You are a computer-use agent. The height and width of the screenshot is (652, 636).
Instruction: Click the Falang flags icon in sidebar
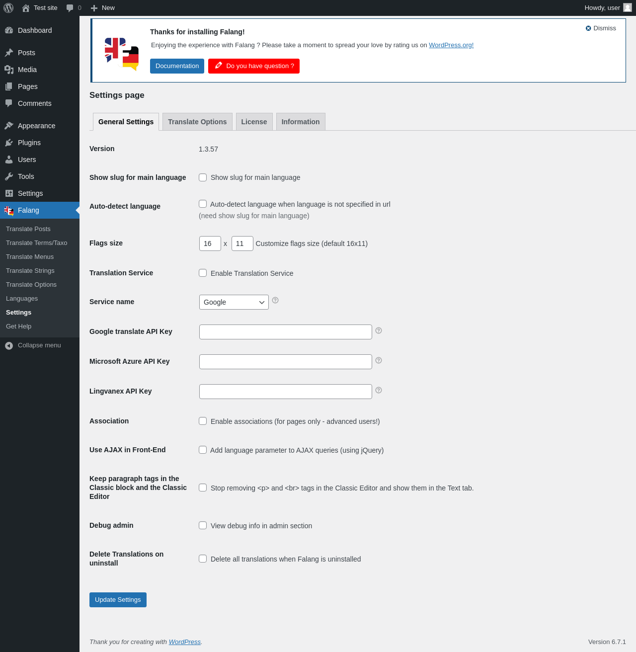[x=9, y=211]
